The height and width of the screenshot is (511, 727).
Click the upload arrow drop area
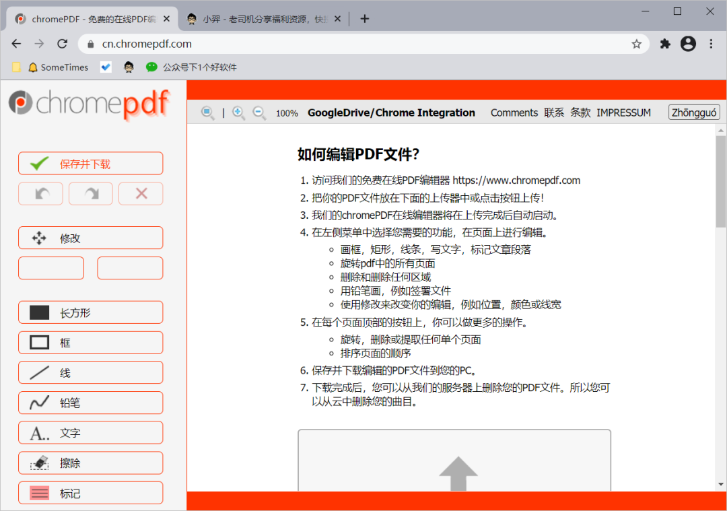coord(454,460)
